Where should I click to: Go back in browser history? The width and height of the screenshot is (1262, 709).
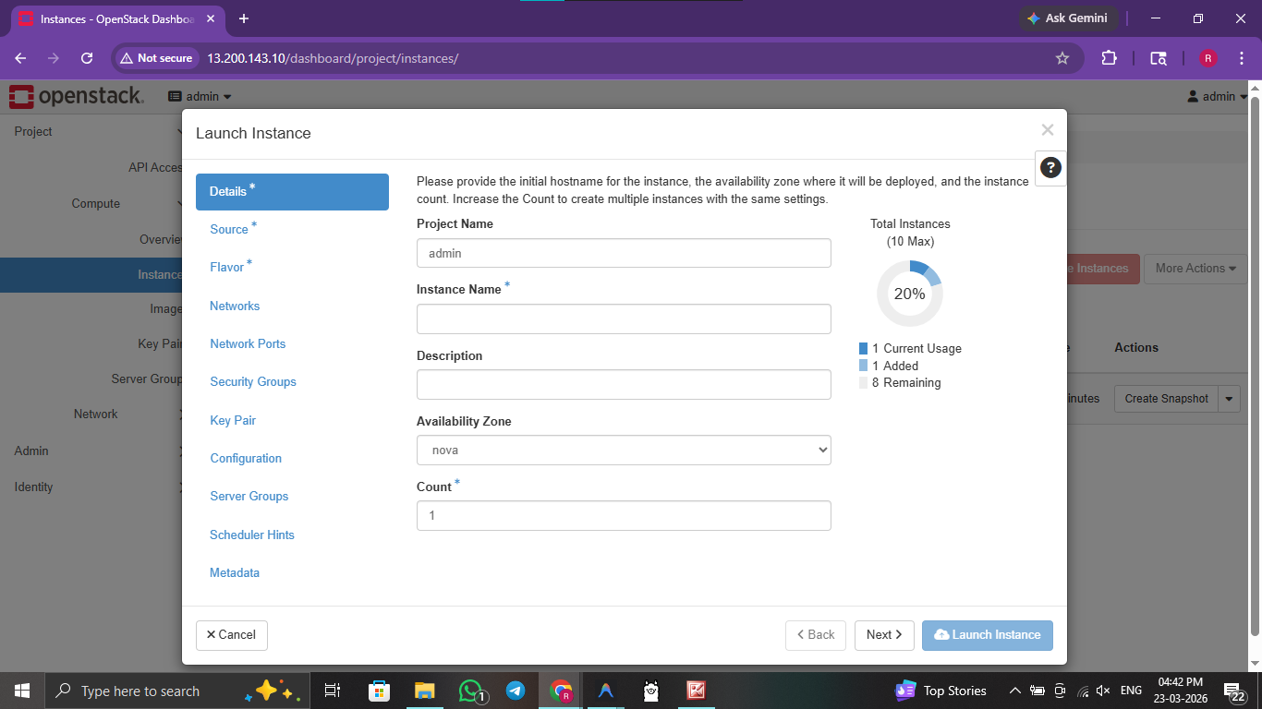click(x=20, y=58)
